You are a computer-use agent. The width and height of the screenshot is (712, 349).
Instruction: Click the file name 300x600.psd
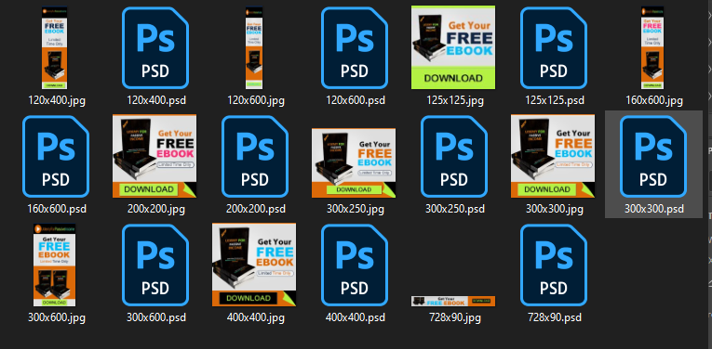(x=155, y=317)
